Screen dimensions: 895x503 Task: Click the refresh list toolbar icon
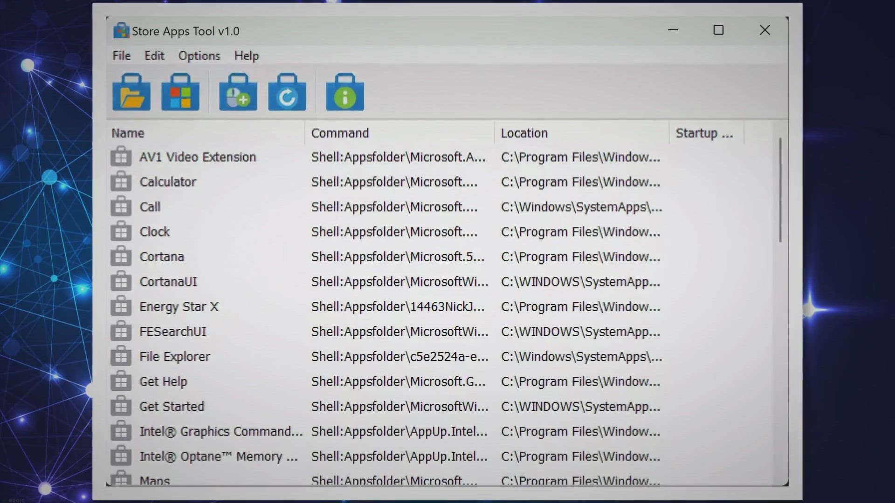tap(287, 92)
